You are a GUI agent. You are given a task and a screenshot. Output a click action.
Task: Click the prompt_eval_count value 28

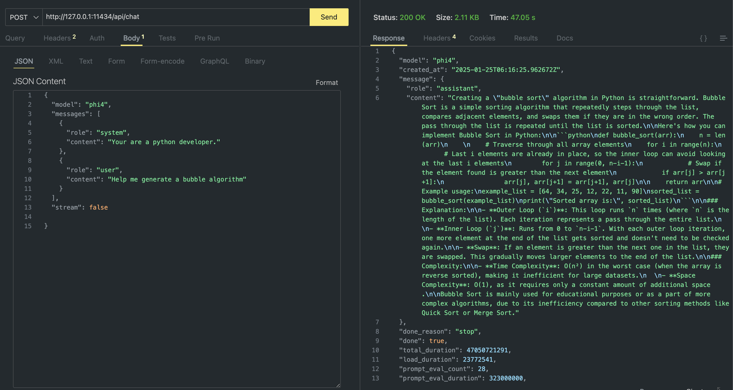click(481, 369)
